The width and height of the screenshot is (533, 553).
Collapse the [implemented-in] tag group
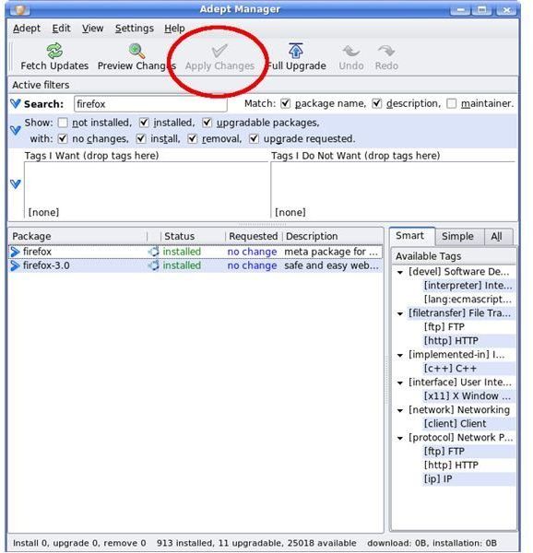click(400, 355)
